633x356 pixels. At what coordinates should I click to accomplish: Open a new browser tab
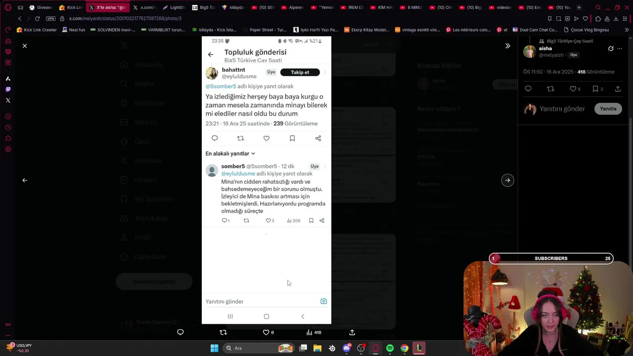coord(579,7)
